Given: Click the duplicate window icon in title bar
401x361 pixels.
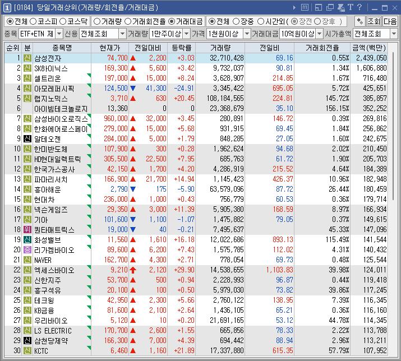Looking at the screenshot, I should click(x=330, y=7).
